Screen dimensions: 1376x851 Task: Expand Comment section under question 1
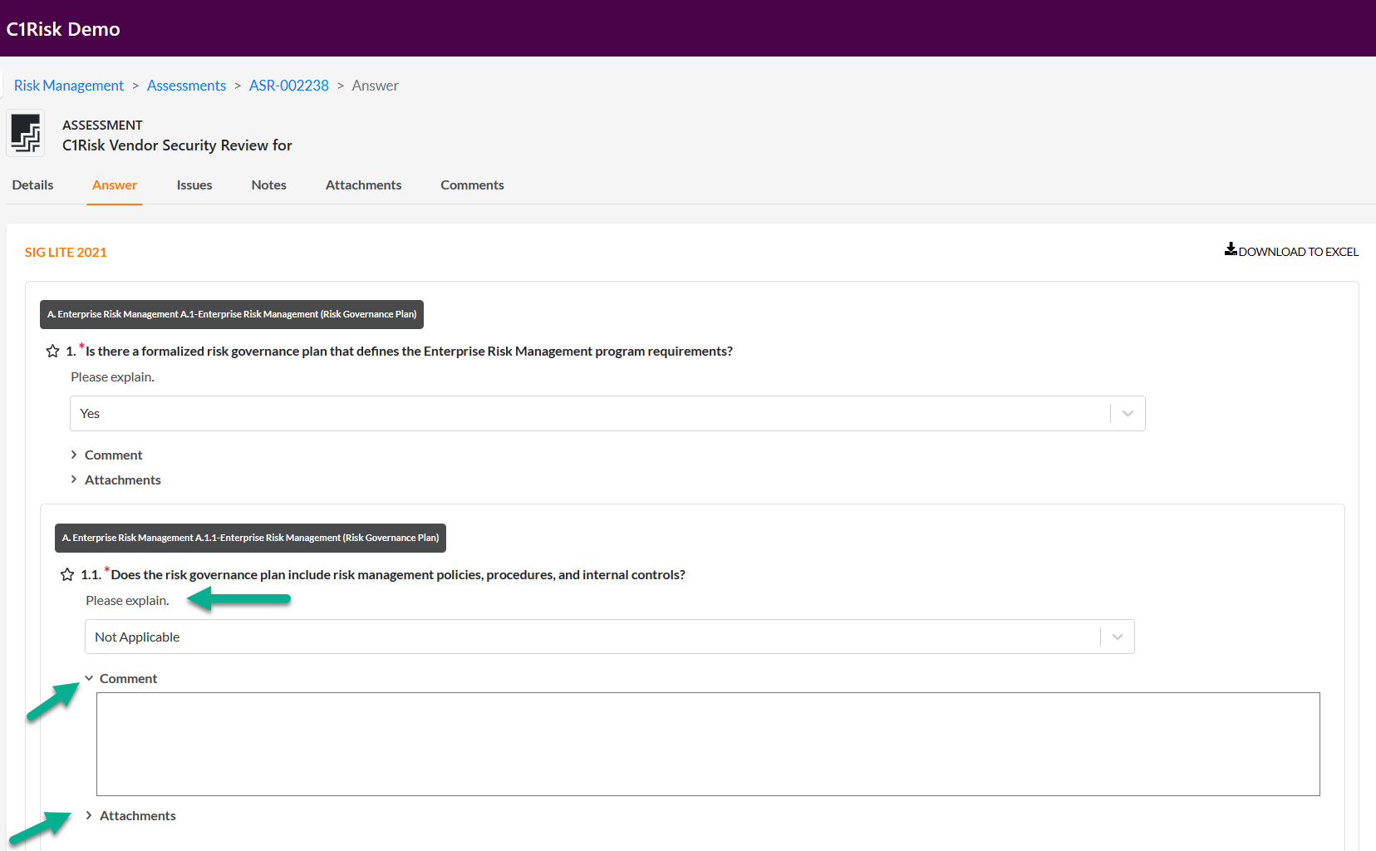[106, 455]
